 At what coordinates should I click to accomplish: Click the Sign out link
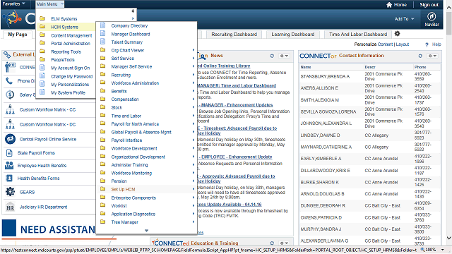[429, 5]
